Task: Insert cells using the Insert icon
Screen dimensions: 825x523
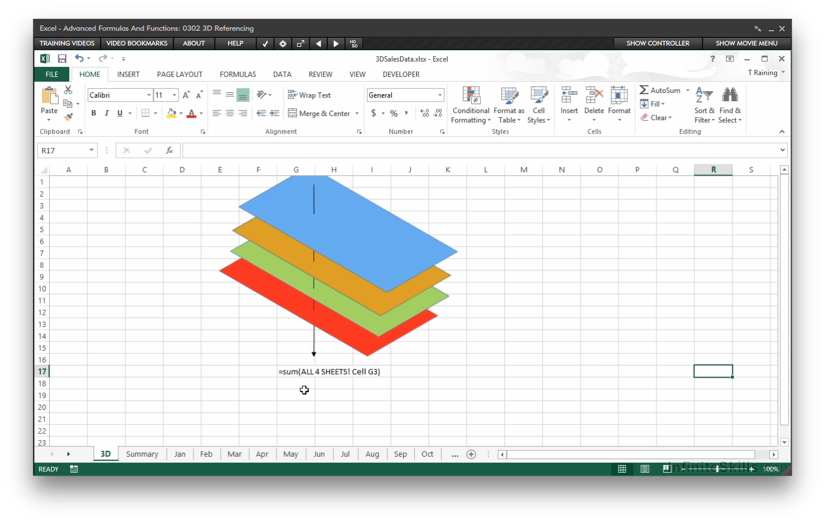Action: [569, 95]
